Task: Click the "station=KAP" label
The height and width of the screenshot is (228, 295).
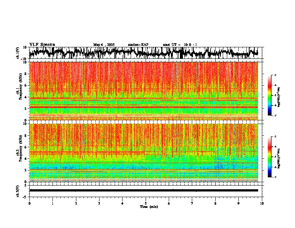Action: tap(138, 45)
